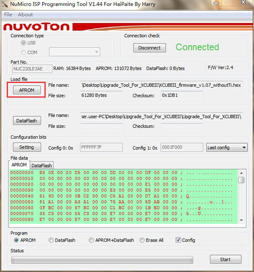Screen dimensions: 254x272
Task: Click hex row address 00000000
Action: [x=22, y=173]
